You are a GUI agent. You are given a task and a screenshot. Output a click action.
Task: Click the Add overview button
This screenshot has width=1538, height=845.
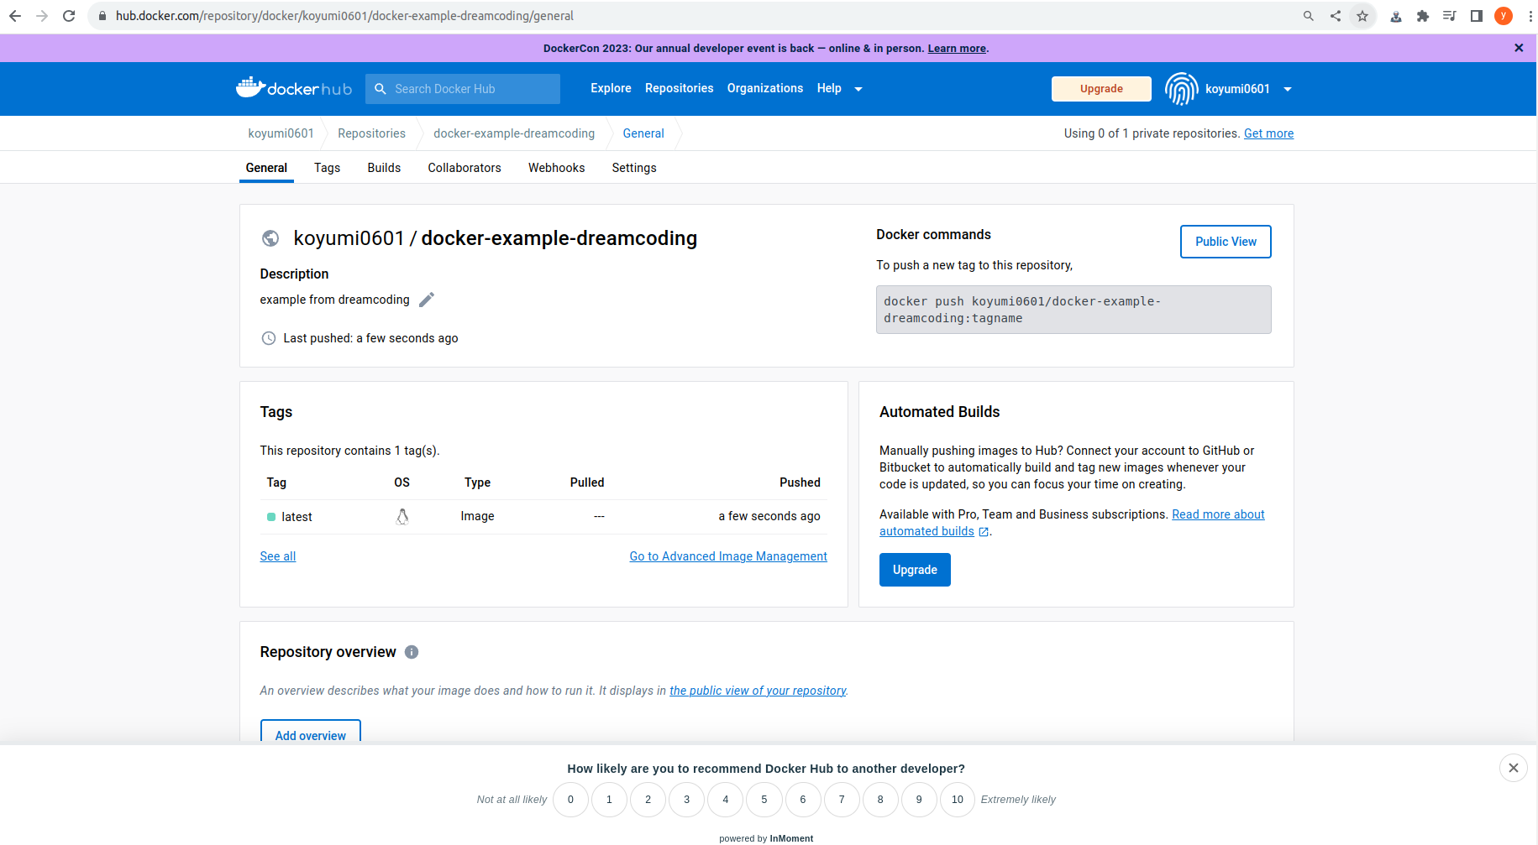311,732
